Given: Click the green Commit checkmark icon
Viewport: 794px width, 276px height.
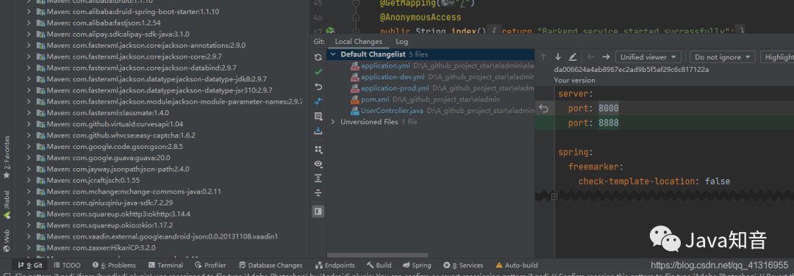Looking at the screenshot, I should pyautogui.click(x=318, y=72).
